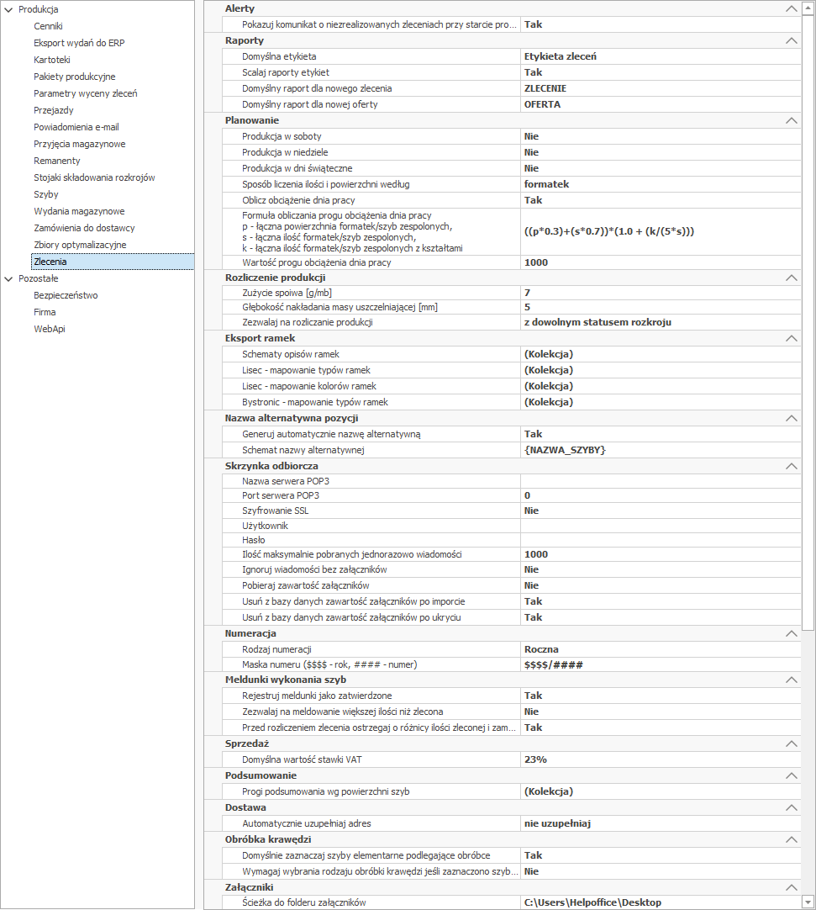Collapse the Raporty section
Screen dimensions: 816x910
tap(789, 40)
